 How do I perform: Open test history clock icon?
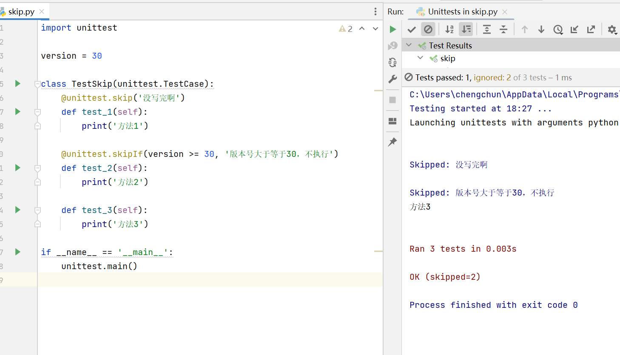pos(558,29)
